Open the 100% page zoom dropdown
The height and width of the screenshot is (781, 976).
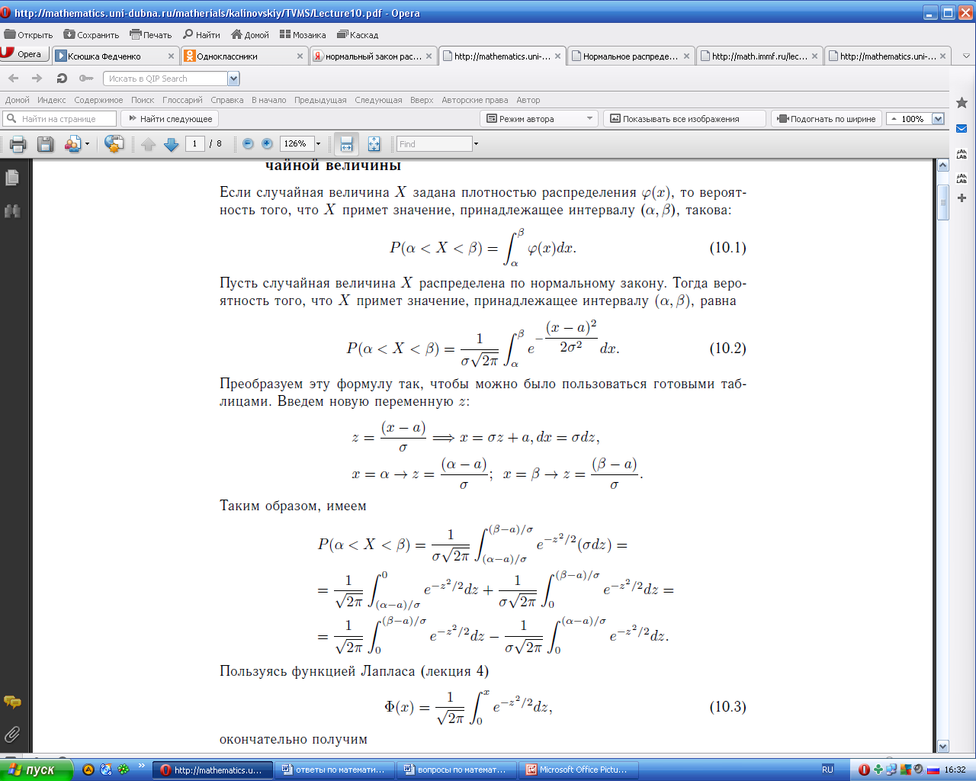click(938, 119)
